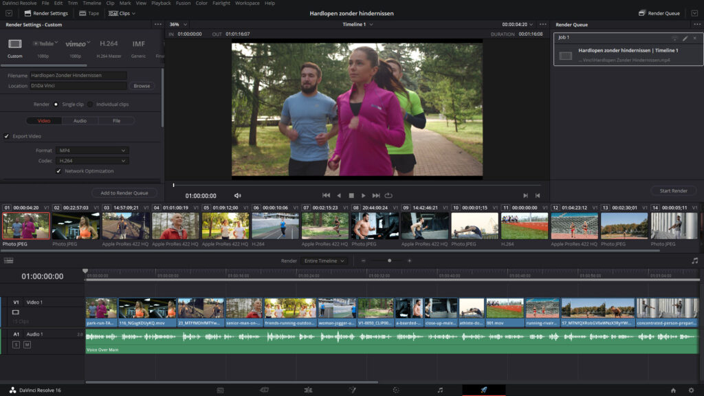Pick the IMF Generic preset
Screen dimensions: 704x396
click(x=138, y=43)
